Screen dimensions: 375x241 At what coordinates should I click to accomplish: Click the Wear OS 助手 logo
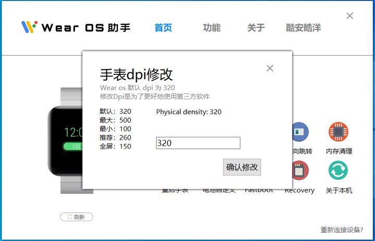pos(76,27)
